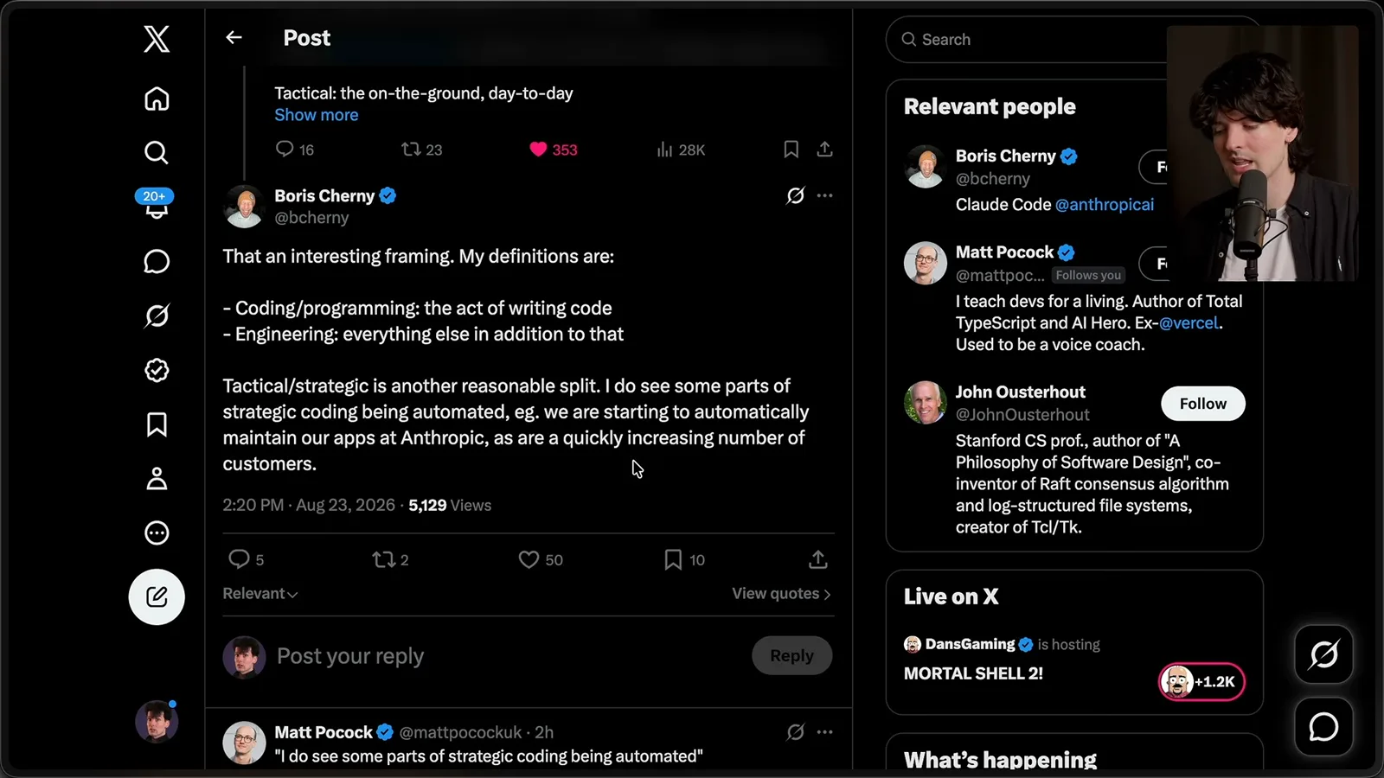
Task: Open the Grok icon in the sidebar
Action: tap(157, 316)
